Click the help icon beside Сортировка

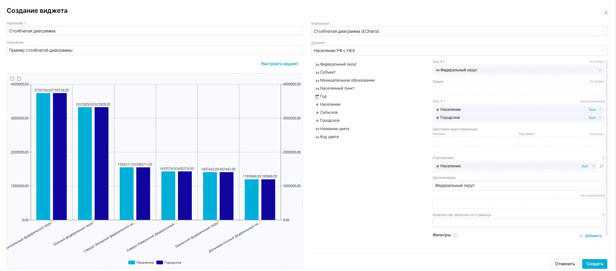coord(603,158)
